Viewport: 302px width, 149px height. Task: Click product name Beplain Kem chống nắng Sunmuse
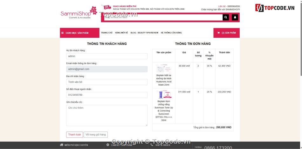point(164,111)
